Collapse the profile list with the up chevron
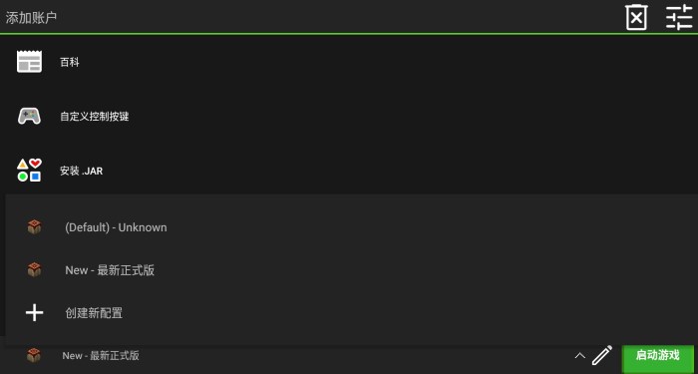Viewport: 698px width, 374px height. click(x=580, y=355)
